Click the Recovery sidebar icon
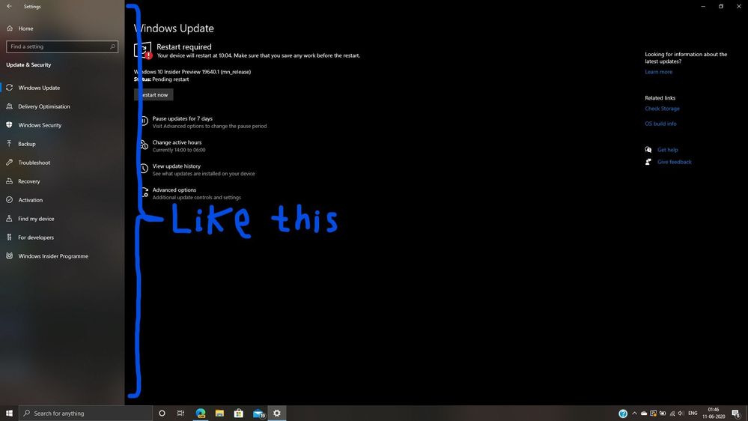 point(9,181)
